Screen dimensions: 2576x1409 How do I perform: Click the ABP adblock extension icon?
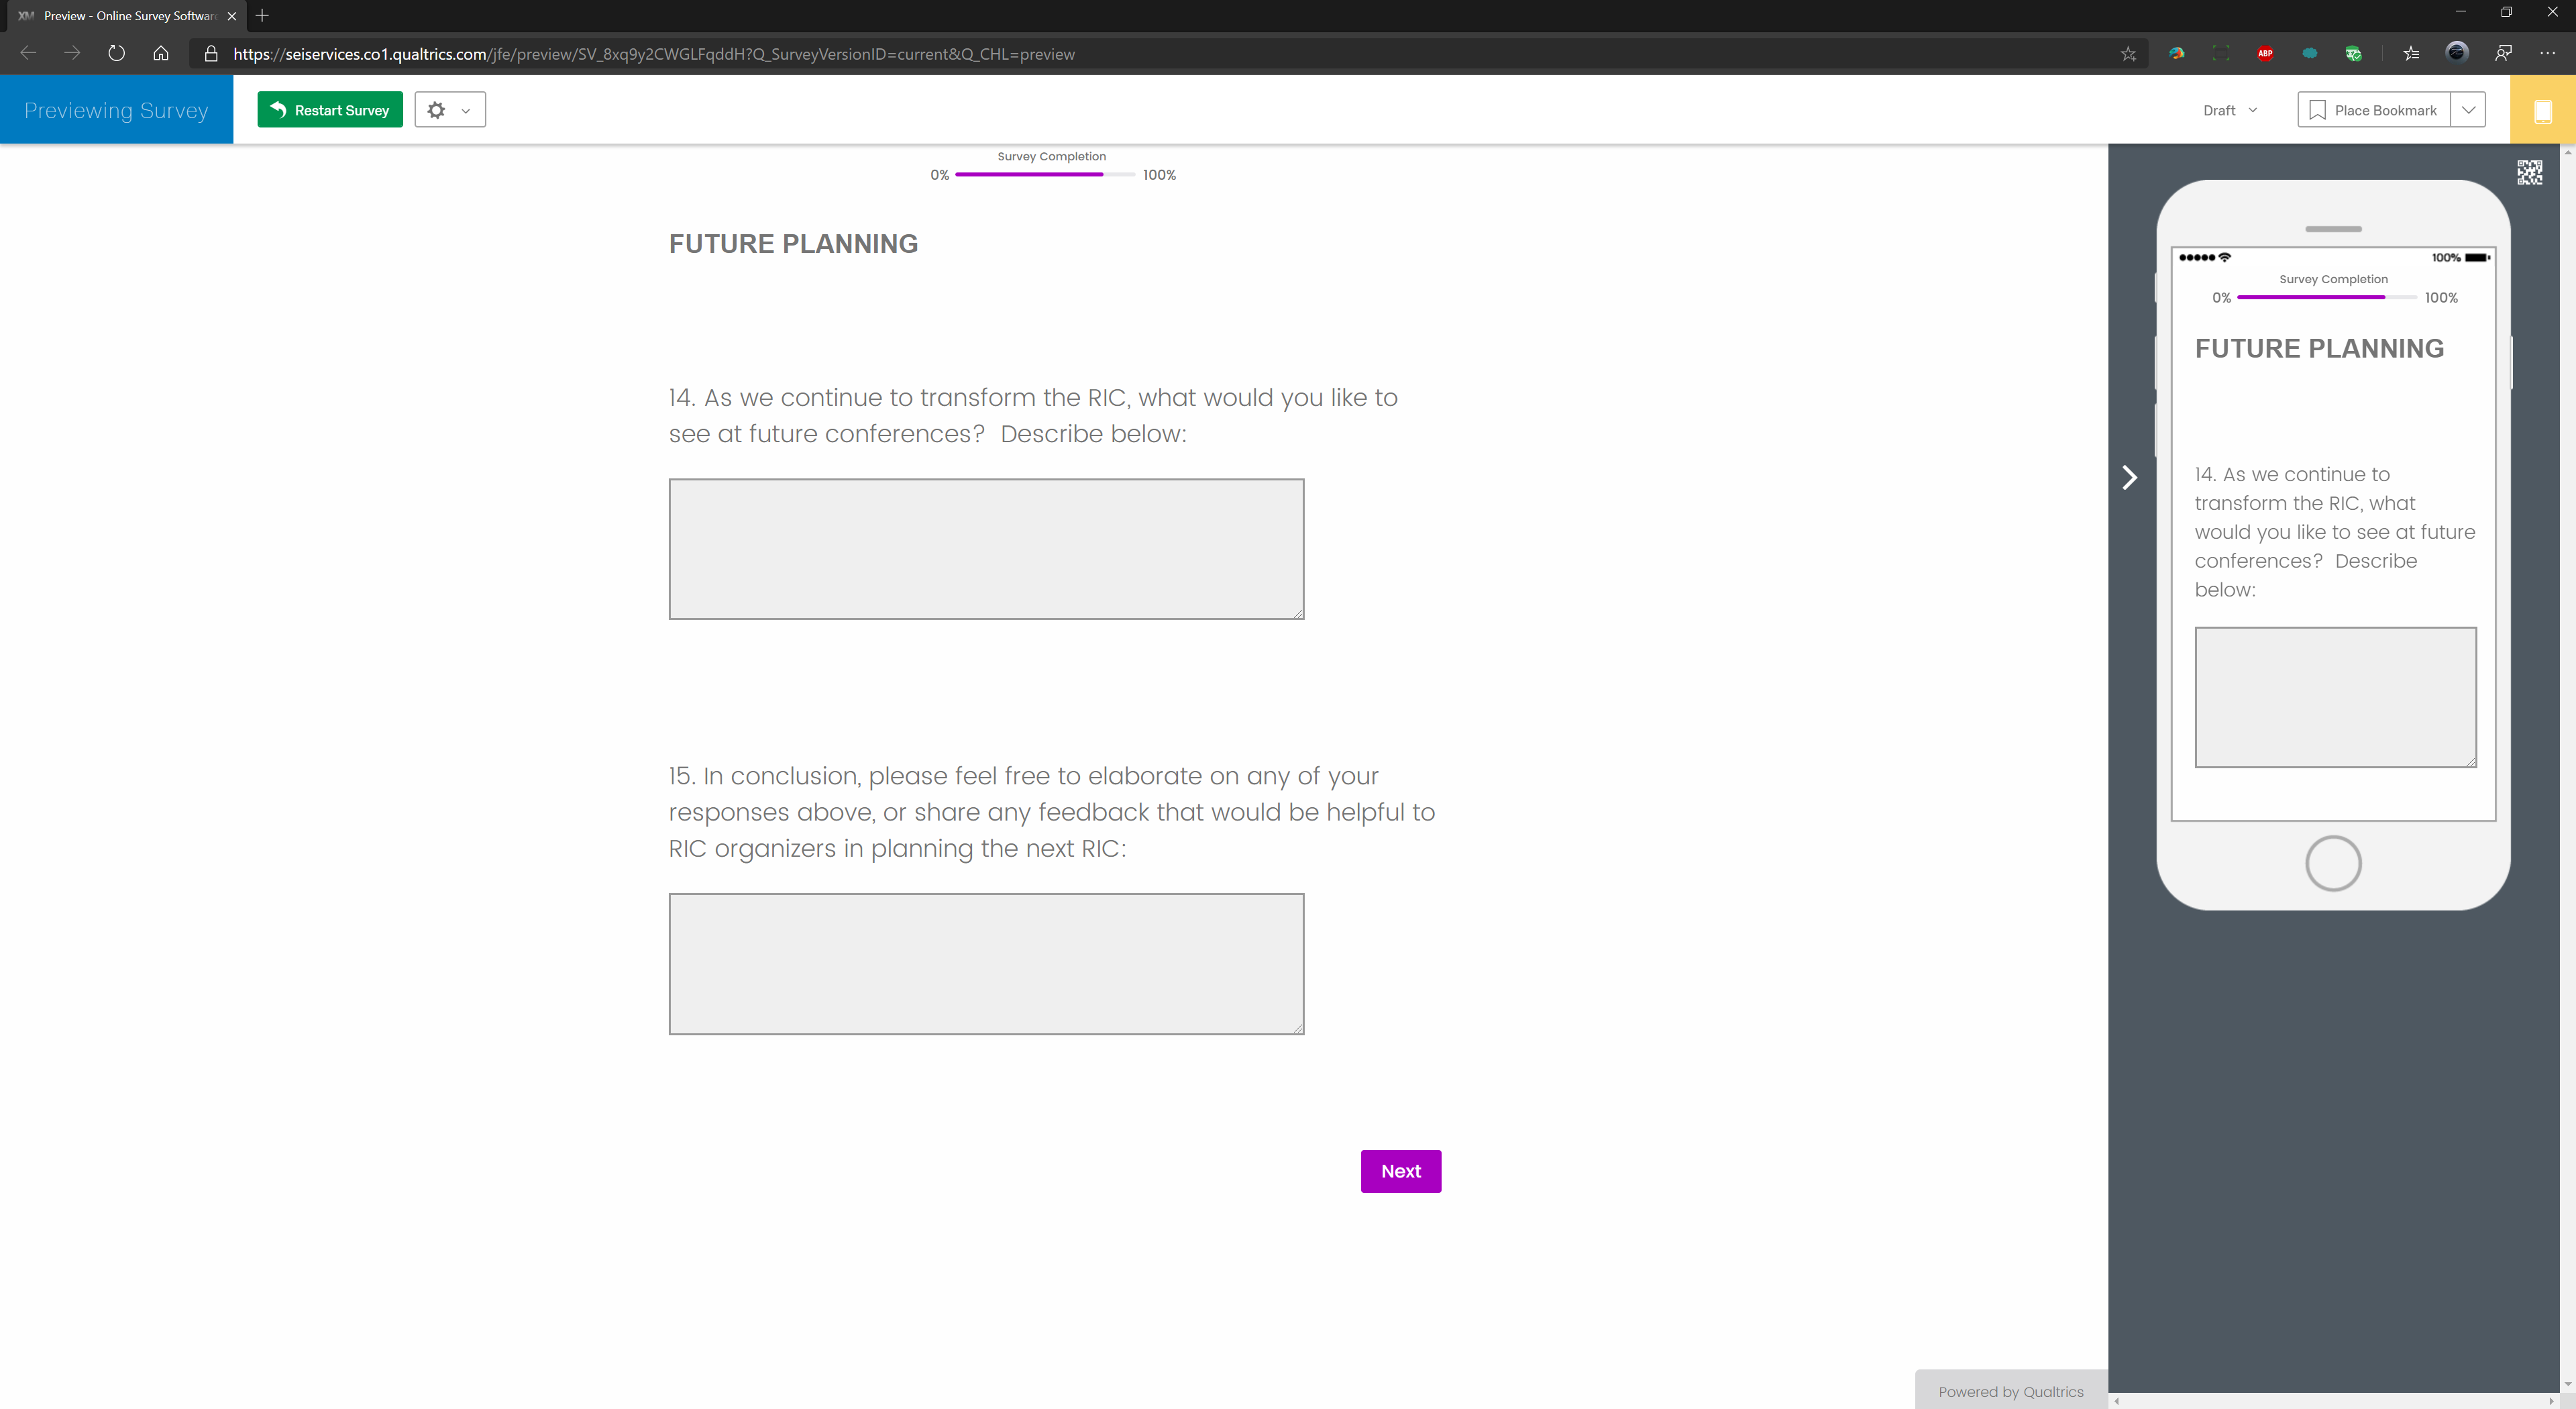click(2265, 54)
